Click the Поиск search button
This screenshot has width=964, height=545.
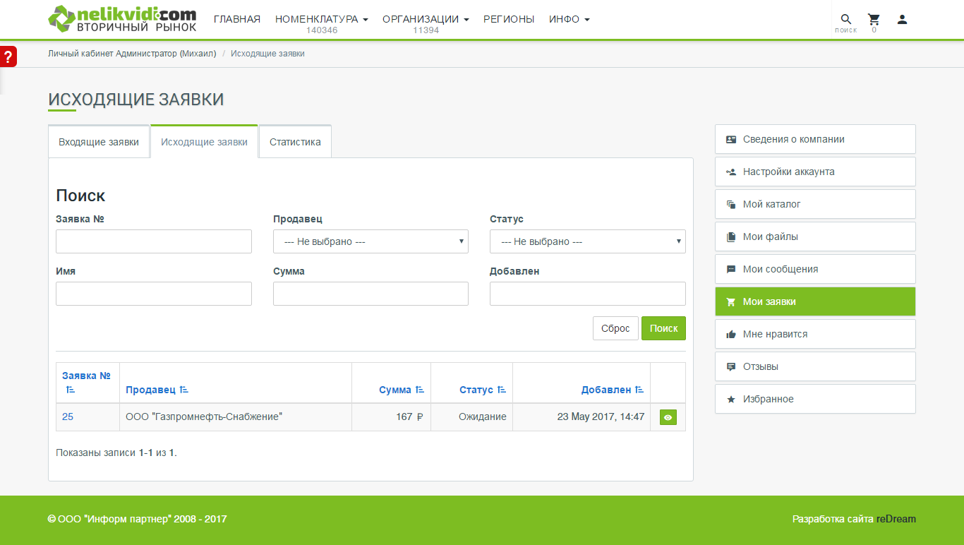pos(663,328)
